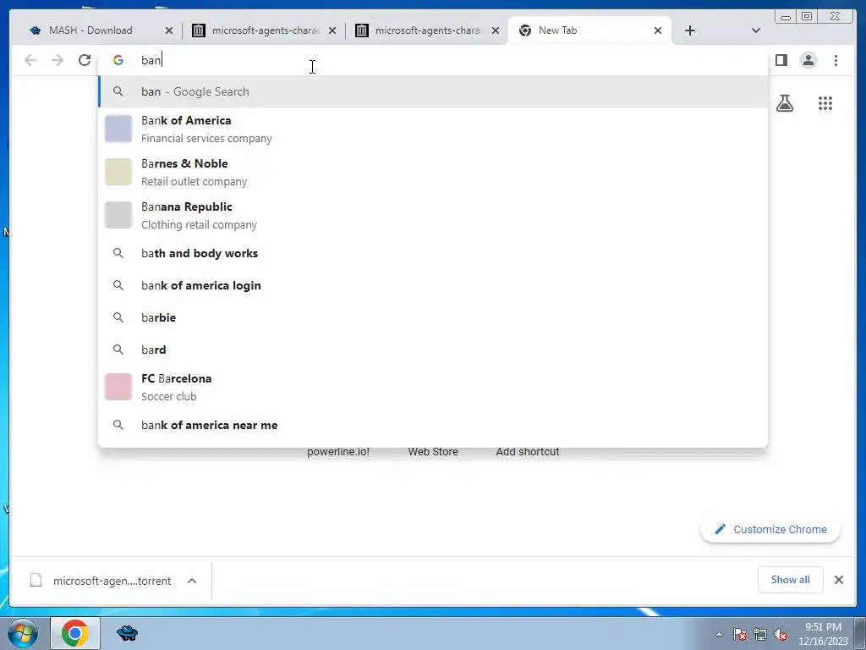Open the Web Store shortcut

point(433,452)
